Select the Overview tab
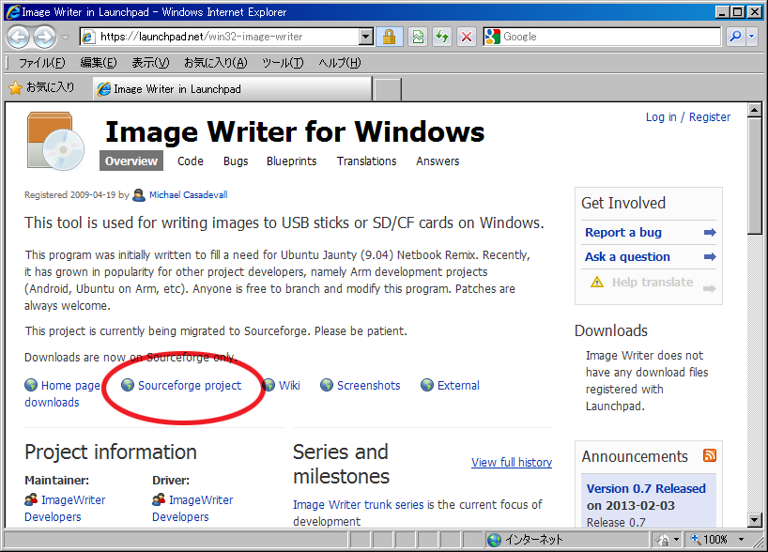The height and width of the screenshot is (552, 768). click(x=131, y=161)
